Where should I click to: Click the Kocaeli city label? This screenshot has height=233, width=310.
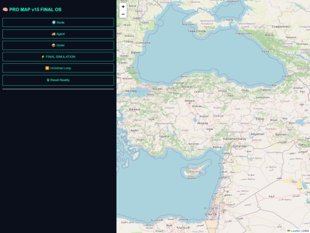[157, 89]
